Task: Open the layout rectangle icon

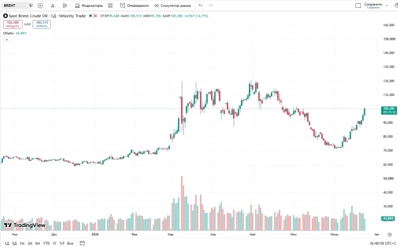Action: click(x=358, y=5)
